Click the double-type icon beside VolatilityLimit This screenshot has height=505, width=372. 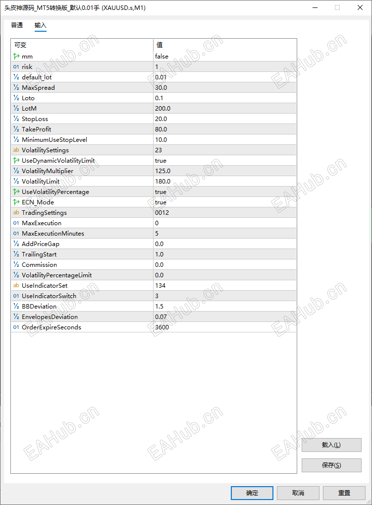[16, 182]
